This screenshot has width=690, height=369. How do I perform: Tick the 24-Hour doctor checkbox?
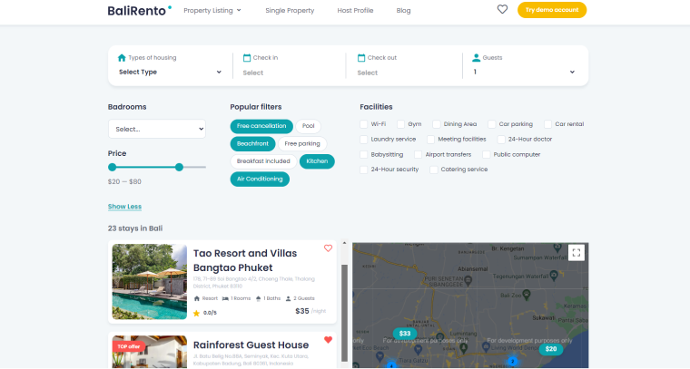(501, 140)
